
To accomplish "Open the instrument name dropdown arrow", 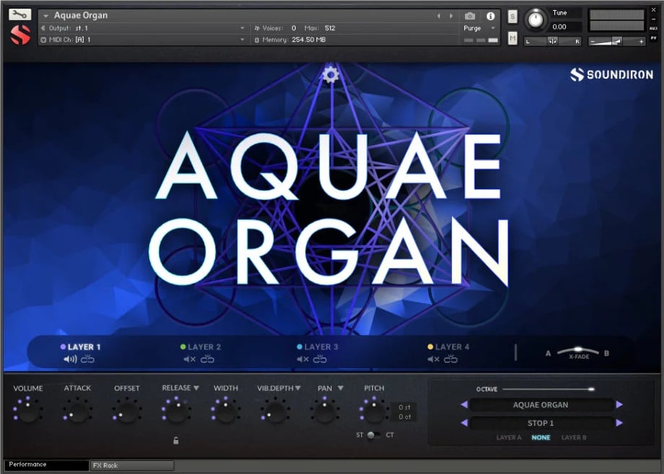I will 45,16.
